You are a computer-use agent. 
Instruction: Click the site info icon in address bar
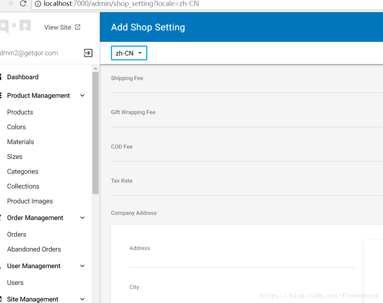pos(38,4)
